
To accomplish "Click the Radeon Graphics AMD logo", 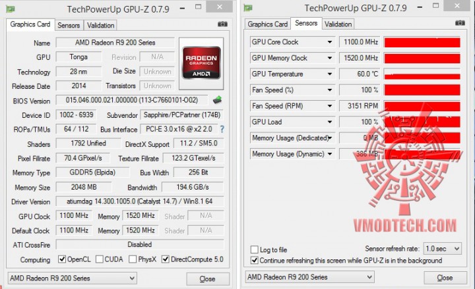I will click(201, 63).
